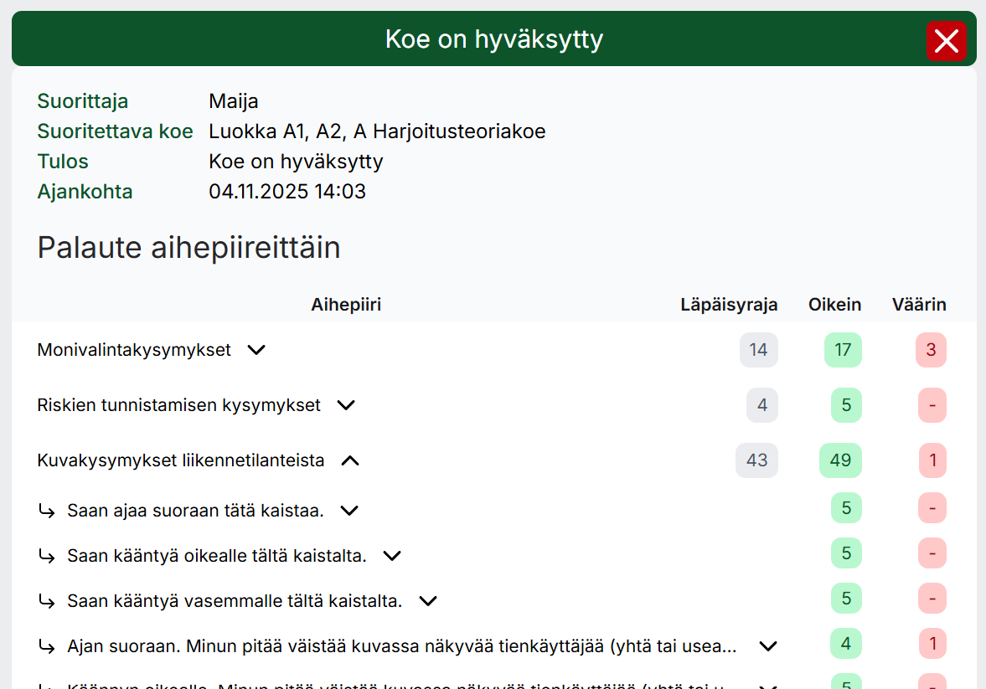Expand 'Saan ajaa suoraan tätä kaistaa' chevron

[x=349, y=511]
